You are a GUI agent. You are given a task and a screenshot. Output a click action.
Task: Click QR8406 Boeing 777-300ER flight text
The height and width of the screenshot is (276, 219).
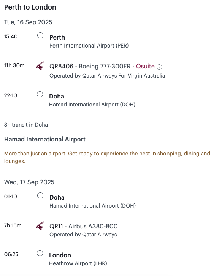click(90, 67)
